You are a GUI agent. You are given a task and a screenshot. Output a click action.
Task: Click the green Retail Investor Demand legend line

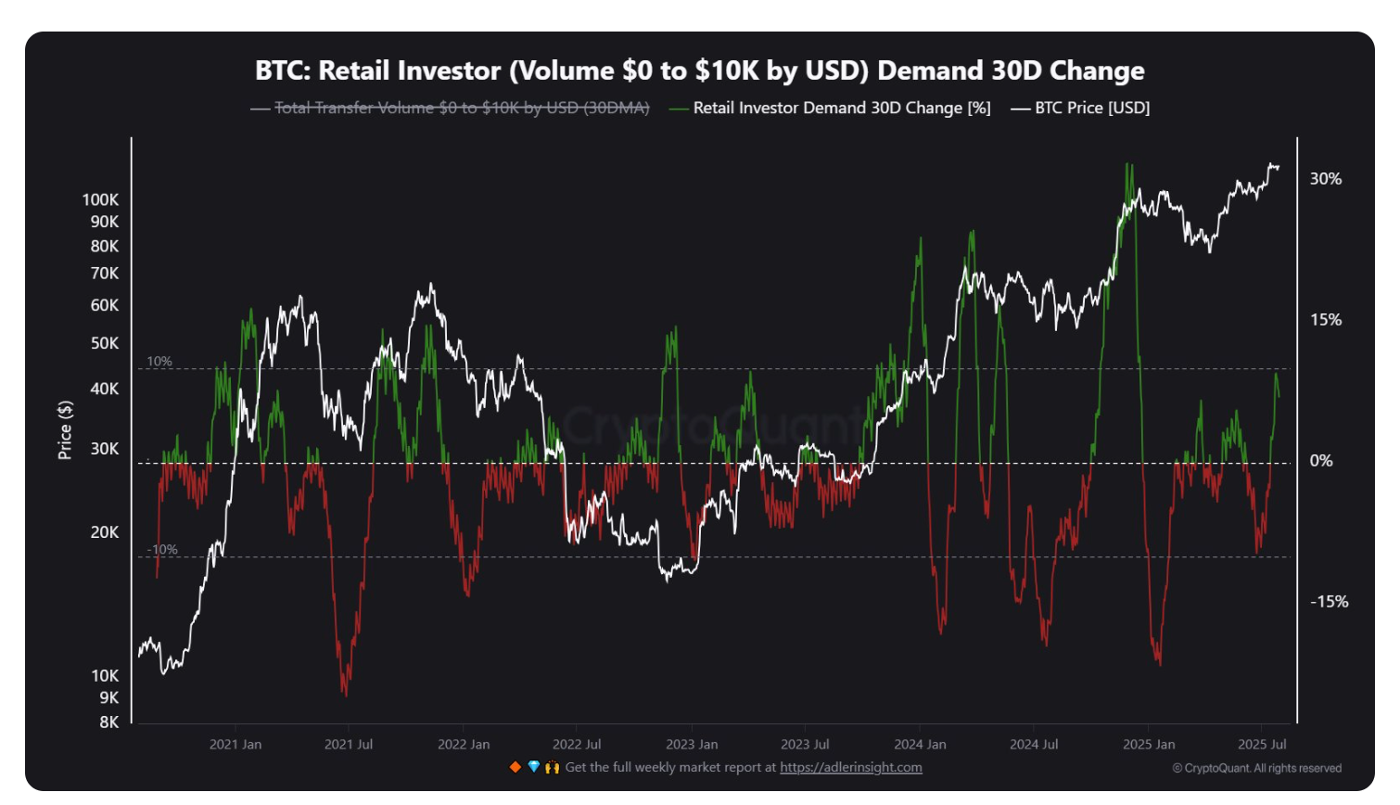679,109
